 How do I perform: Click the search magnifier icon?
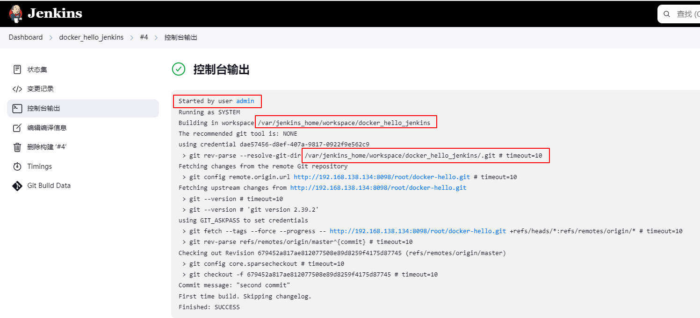(x=667, y=14)
